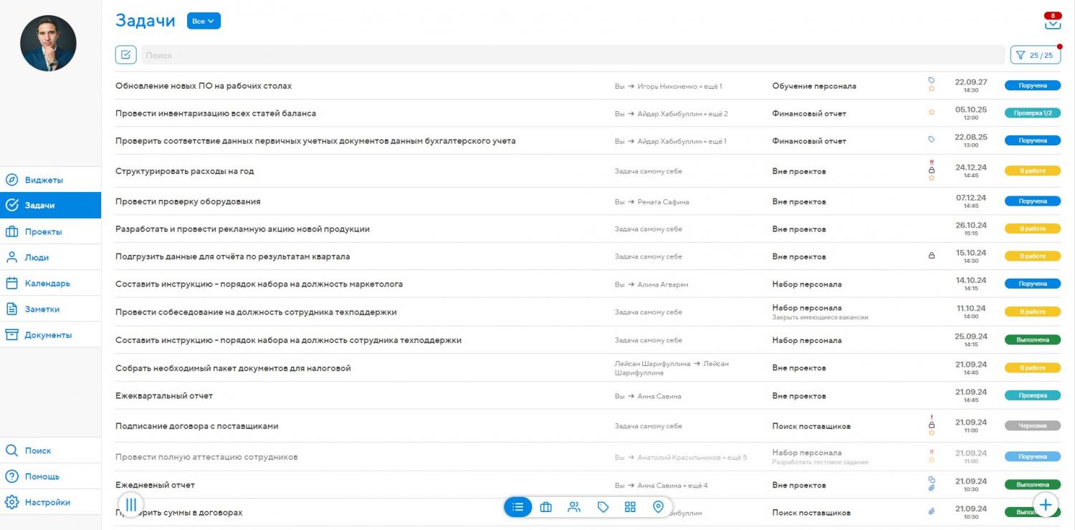Image resolution: width=1075 pixels, height=530 pixels.
Task: Open the Все dropdown next to Задачи
Action: 204,21
